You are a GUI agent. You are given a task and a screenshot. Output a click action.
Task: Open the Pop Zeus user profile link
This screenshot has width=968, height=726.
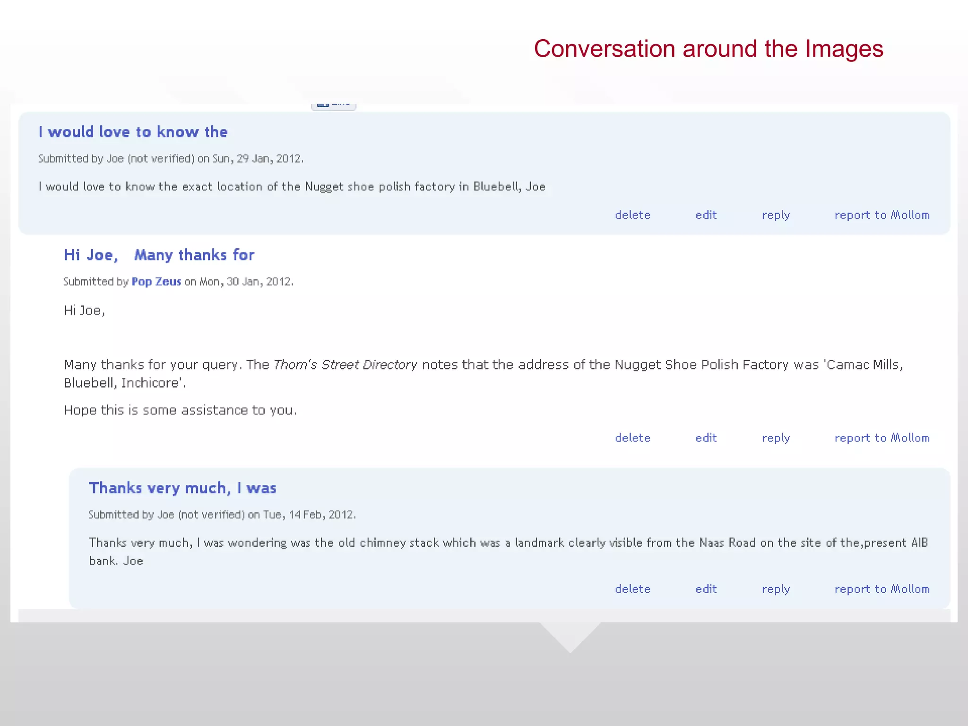(x=156, y=282)
